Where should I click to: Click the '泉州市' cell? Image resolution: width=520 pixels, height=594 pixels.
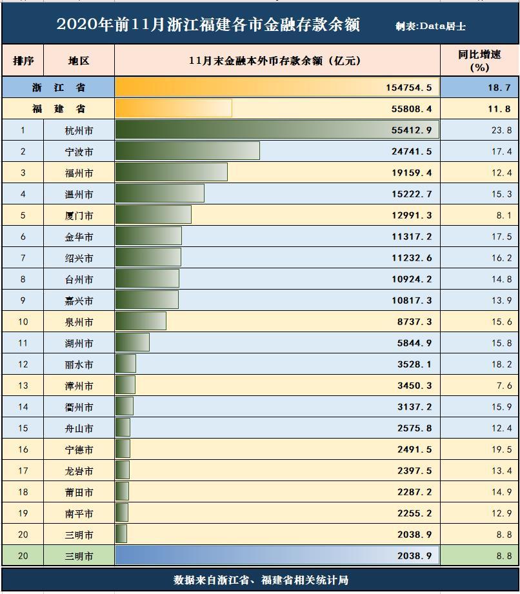(x=79, y=322)
